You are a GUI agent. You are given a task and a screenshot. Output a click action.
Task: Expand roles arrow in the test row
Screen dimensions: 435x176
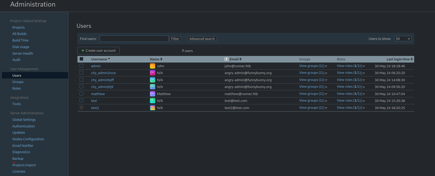(364, 101)
